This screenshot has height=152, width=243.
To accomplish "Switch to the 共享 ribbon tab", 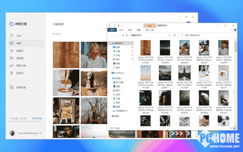I will click(x=130, y=30).
